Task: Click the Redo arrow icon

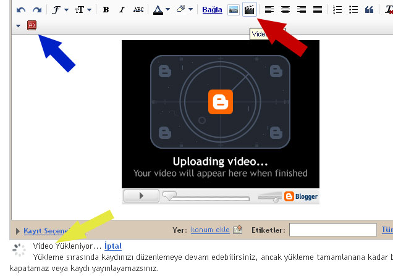Action: coord(37,10)
